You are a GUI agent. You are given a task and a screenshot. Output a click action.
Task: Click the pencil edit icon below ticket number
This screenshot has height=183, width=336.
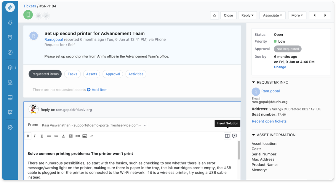pos(46,16)
